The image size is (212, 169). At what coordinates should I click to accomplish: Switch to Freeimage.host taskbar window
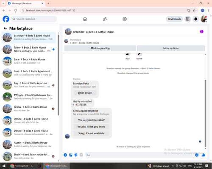[x=22, y=166]
